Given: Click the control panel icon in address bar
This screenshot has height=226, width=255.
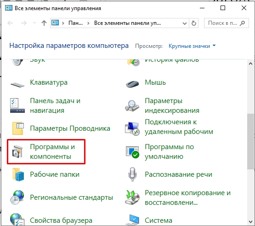Looking at the screenshot, I should coord(55,23).
